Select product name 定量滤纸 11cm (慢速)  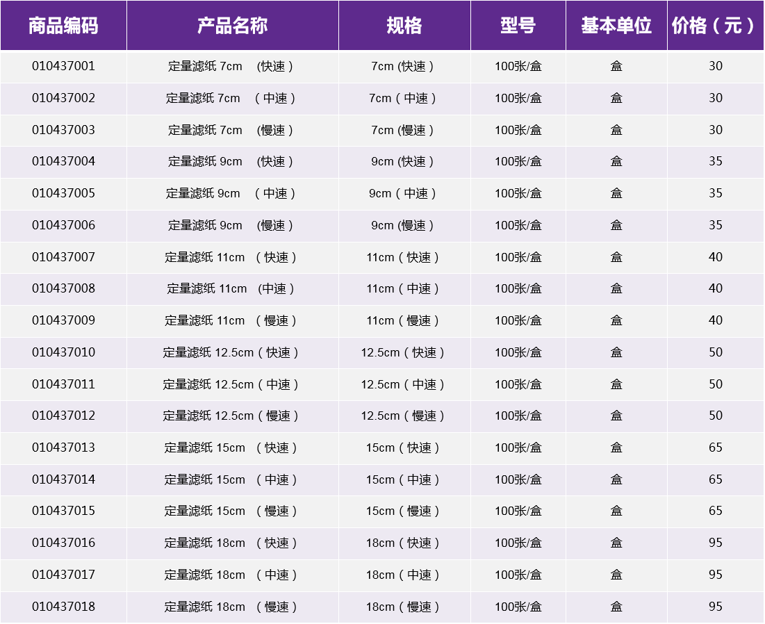click(x=231, y=320)
